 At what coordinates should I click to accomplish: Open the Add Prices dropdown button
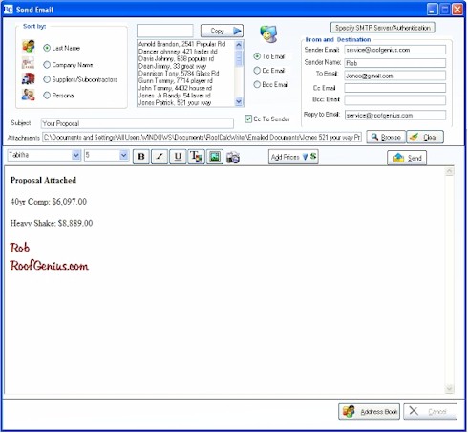click(x=293, y=157)
